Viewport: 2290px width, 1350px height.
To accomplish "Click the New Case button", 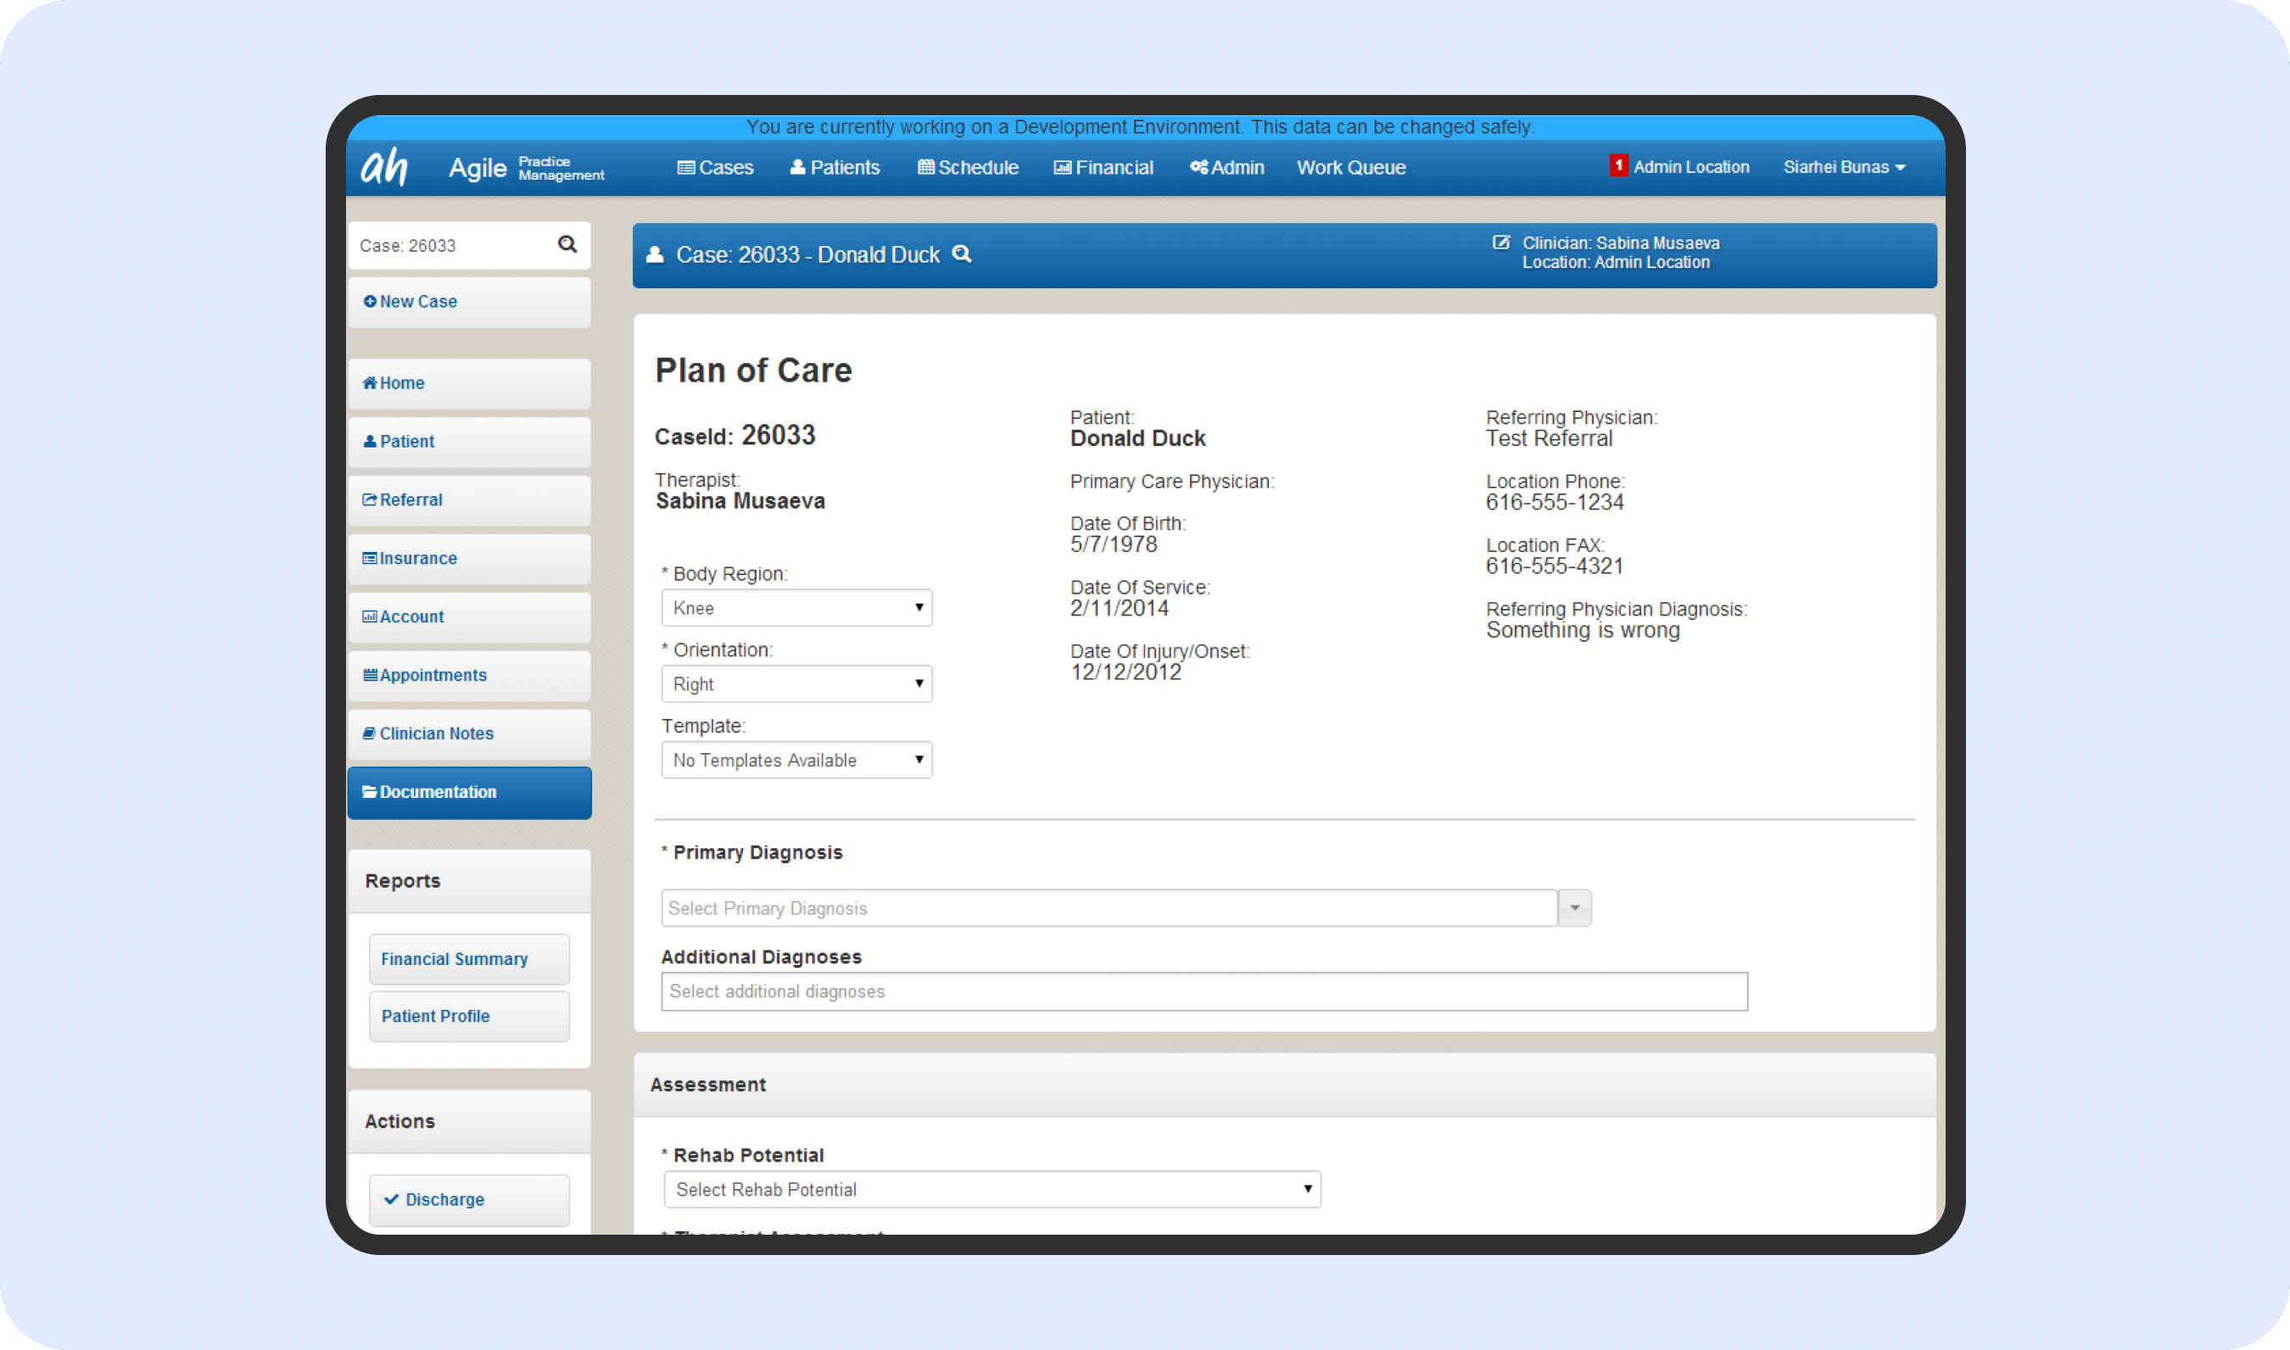I will click(470, 301).
